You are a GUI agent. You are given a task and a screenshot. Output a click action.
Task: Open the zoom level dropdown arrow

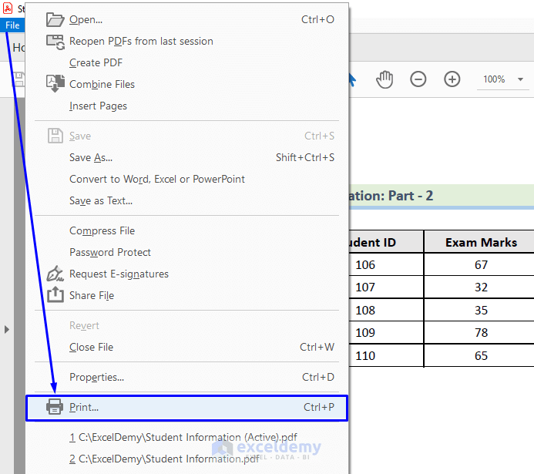520,79
